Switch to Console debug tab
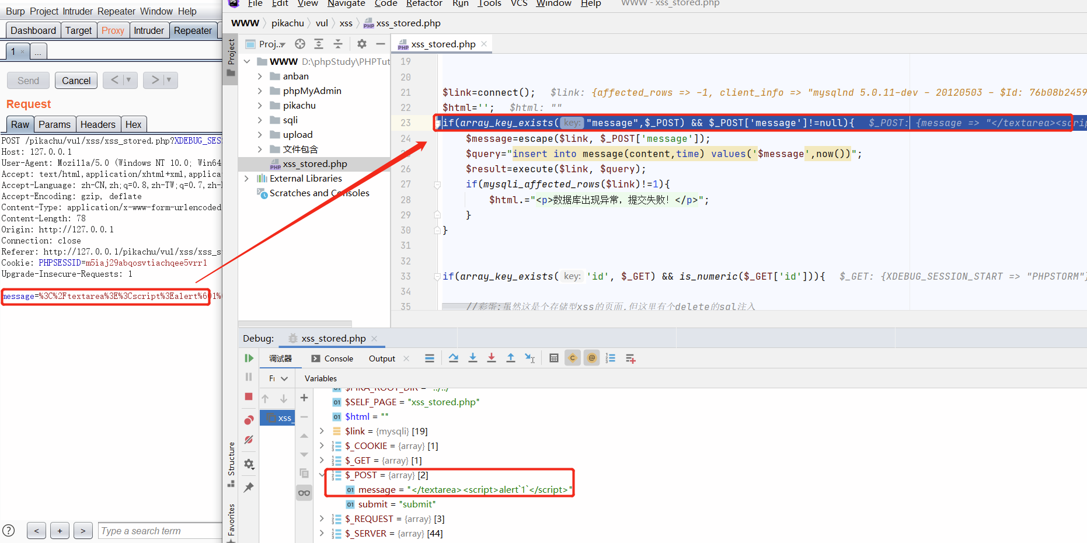1087x543 pixels. pyautogui.click(x=332, y=358)
